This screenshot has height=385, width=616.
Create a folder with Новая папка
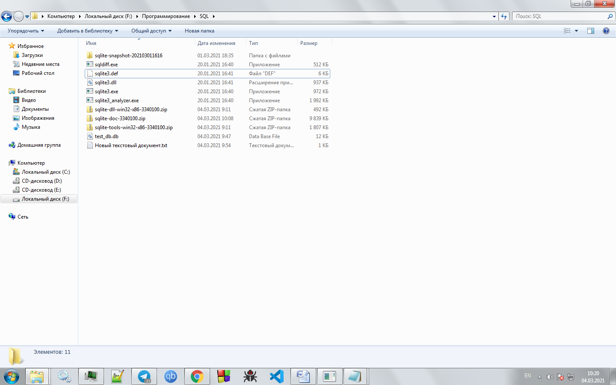tap(199, 31)
